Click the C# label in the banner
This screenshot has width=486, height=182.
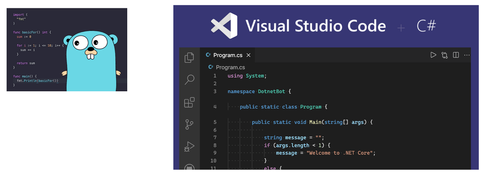coord(426,26)
